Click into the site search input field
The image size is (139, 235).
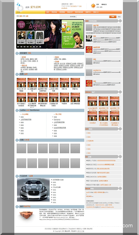click(93, 17)
